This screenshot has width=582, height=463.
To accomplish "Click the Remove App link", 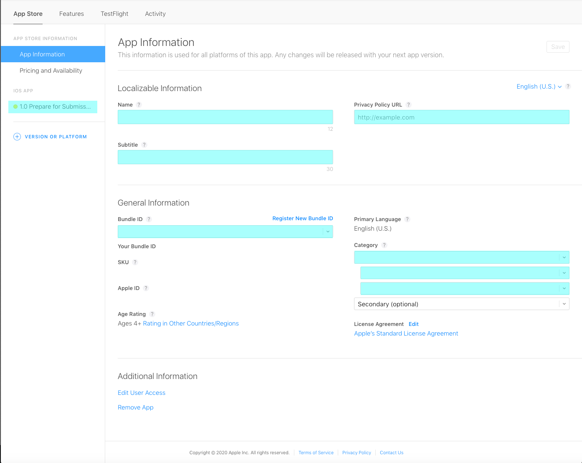I will [135, 407].
